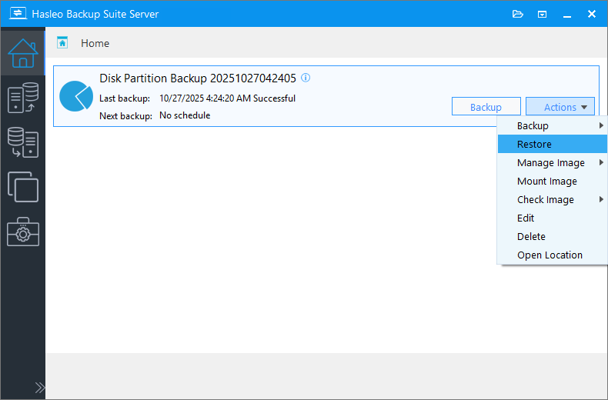Click the Home breadcrumb label
This screenshot has width=608, height=400.
point(95,43)
